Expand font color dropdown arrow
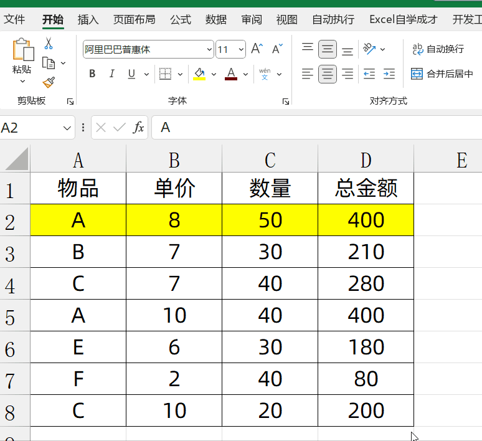This screenshot has height=441, width=482. click(245, 74)
